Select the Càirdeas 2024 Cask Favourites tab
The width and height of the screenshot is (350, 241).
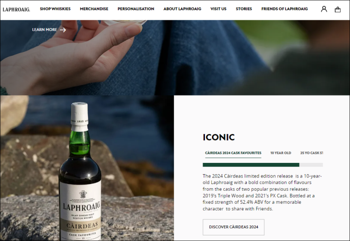click(x=233, y=153)
